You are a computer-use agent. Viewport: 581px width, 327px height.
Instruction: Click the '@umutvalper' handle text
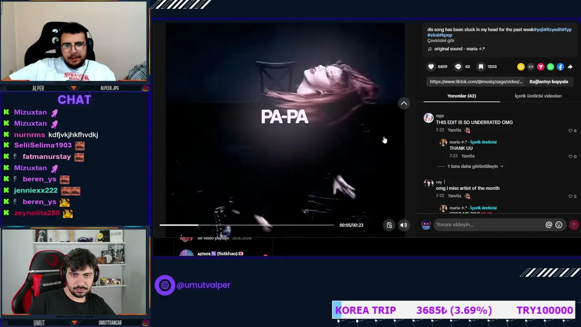(203, 285)
